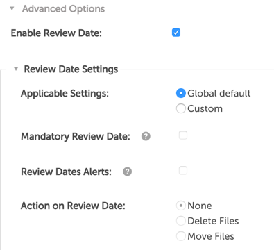The image size is (274, 250).
Task: Collapse the Advanced Options triangle
Action: tap(12, 9)
